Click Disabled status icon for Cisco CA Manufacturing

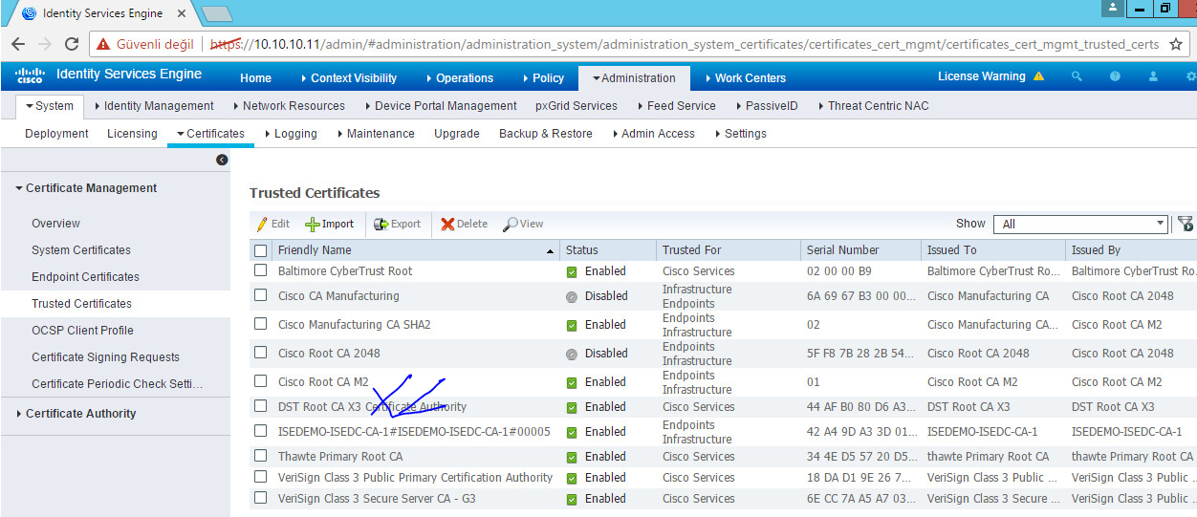click(572, 296)
